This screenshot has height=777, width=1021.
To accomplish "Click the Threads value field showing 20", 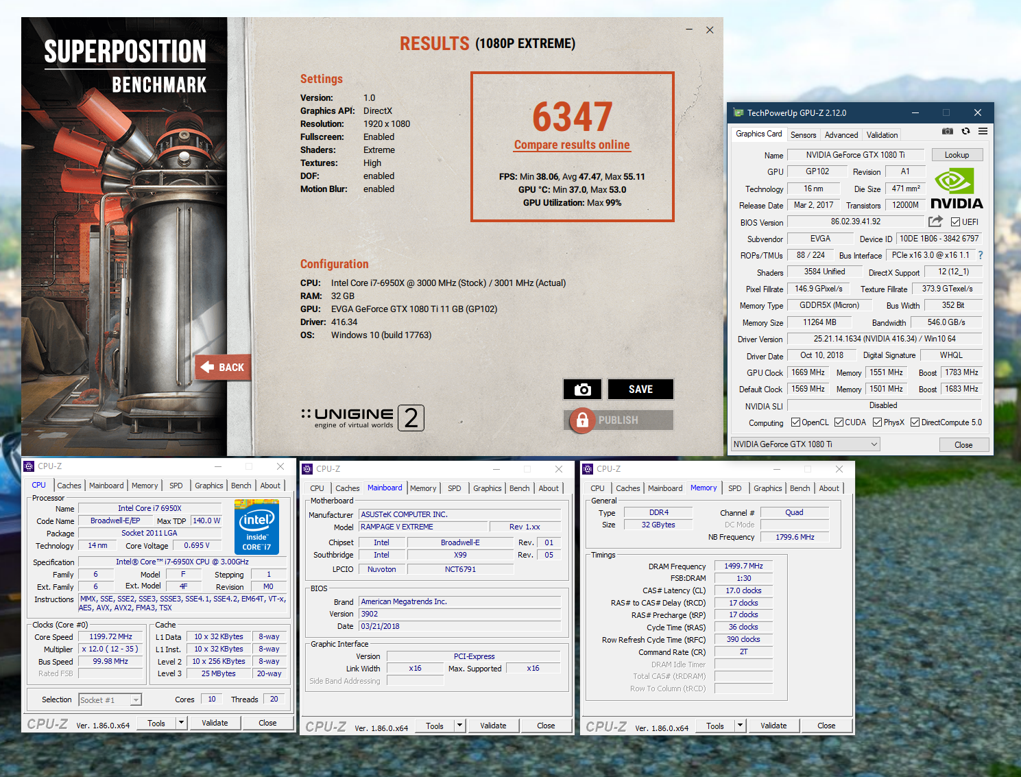I will [274, 700].
